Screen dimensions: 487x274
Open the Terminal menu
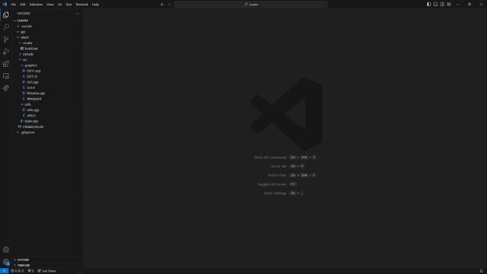pos(82,5)
